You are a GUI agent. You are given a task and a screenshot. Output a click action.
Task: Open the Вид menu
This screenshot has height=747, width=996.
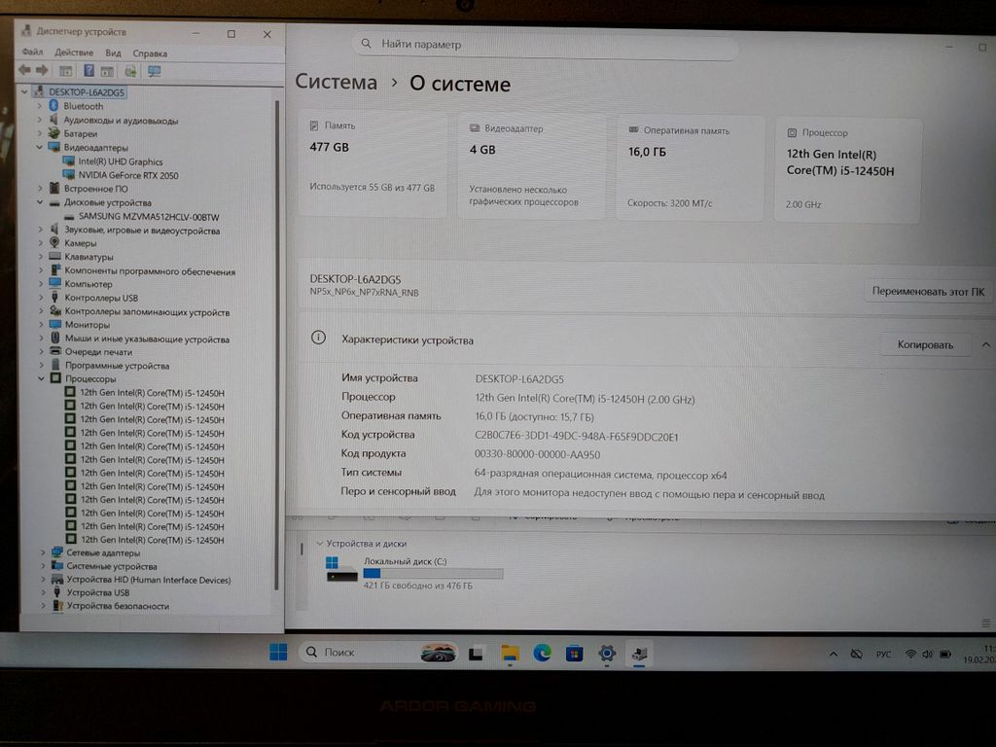(x=113, y=53)
